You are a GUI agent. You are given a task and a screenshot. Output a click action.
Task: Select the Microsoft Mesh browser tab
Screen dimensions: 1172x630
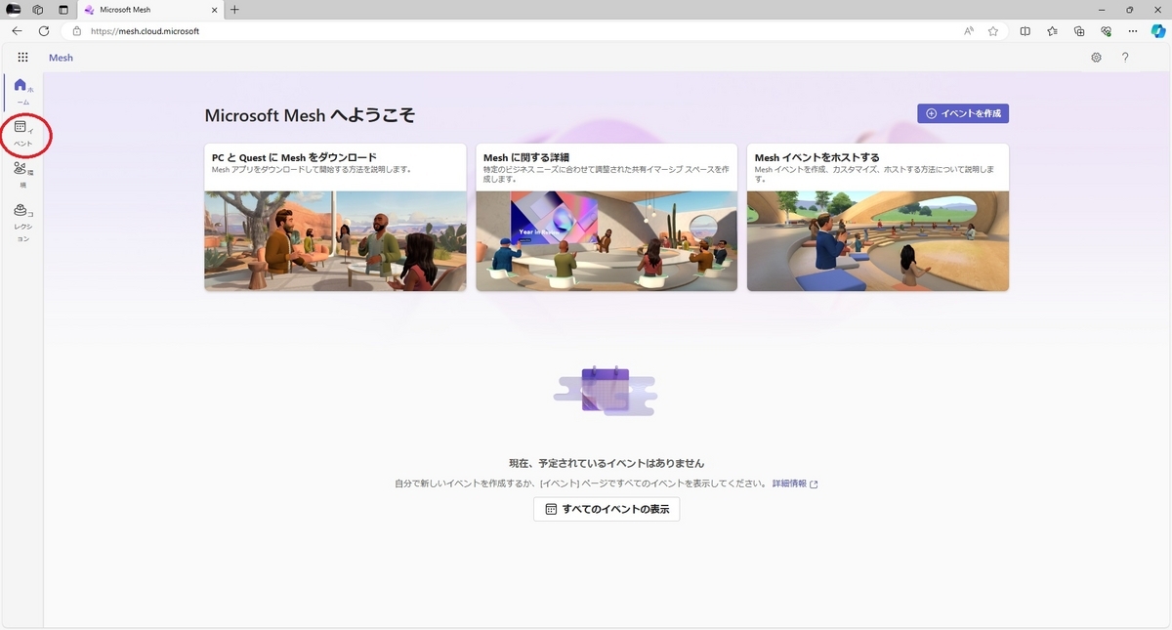point(150,10)
